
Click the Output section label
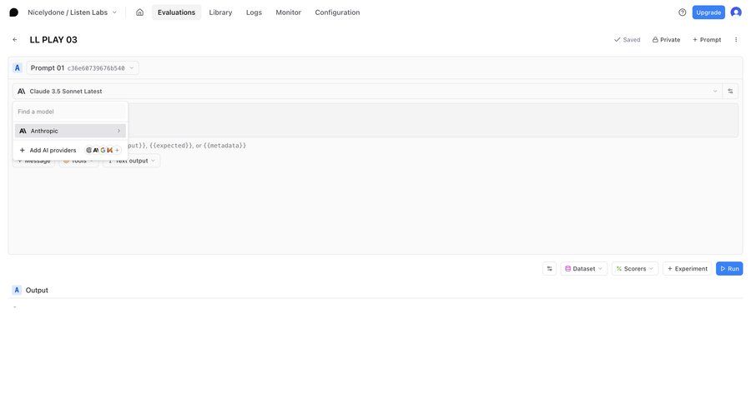(x=37, y=291)
